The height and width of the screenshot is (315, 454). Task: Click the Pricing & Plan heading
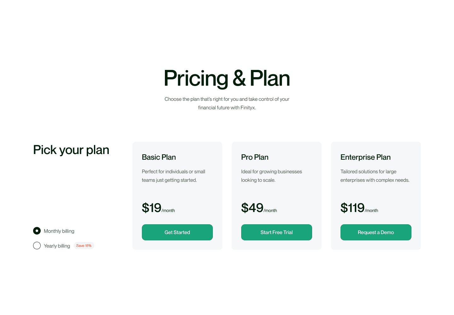[227, 78]
